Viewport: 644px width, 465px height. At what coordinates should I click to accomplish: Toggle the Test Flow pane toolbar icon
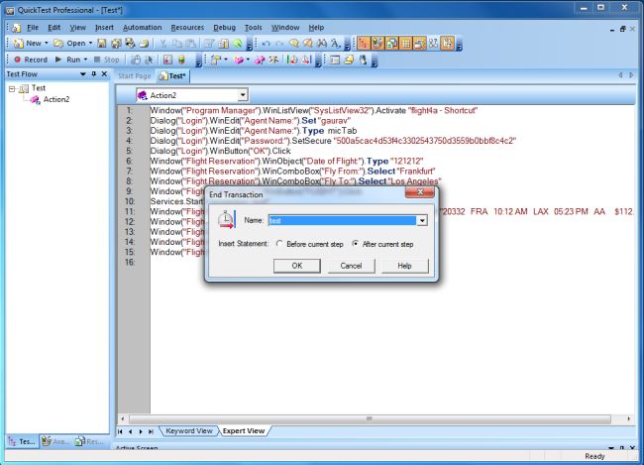pyautogui.click(x=364, y=44)
